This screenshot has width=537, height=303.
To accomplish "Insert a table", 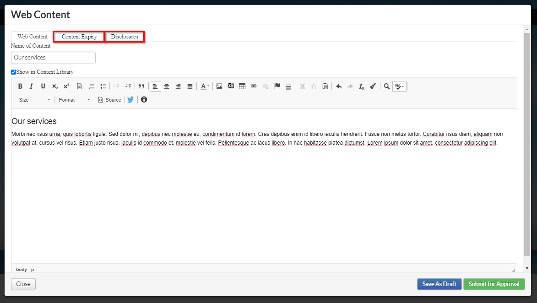I will 242,87.
